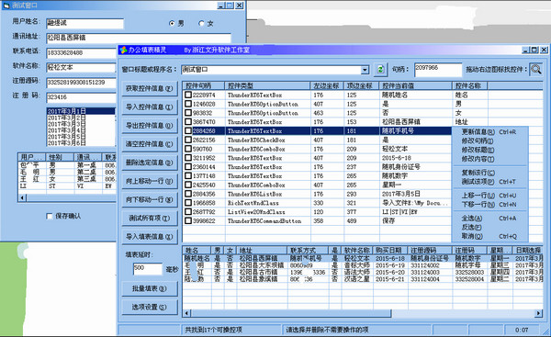Click 获取控件信息 button
Screen dimensions: 551x337
tap(150, 88)
